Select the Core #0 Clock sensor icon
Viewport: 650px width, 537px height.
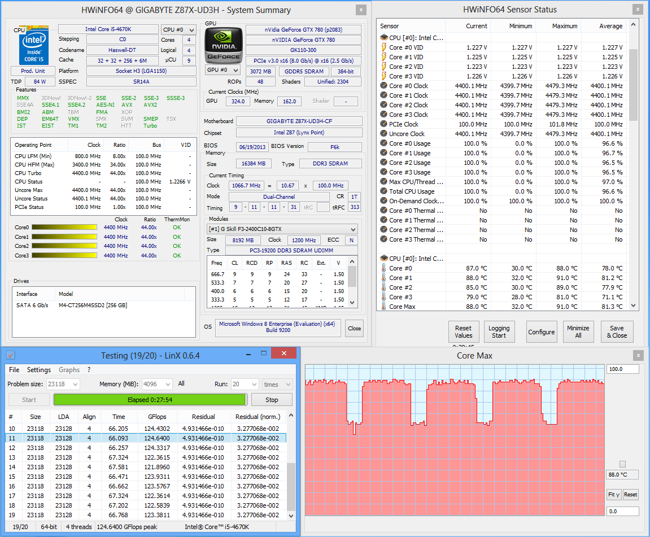384,86
